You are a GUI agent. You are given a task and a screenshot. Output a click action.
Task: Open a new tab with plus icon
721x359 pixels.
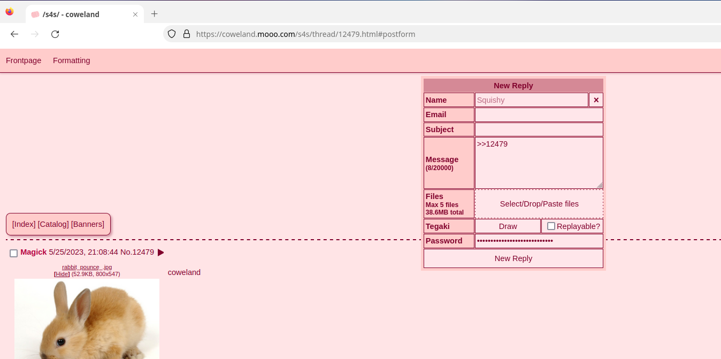(155, 14)
